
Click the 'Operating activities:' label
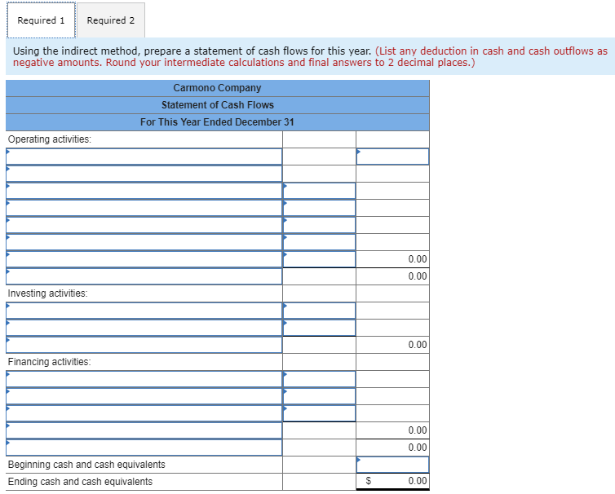[50, 139]
